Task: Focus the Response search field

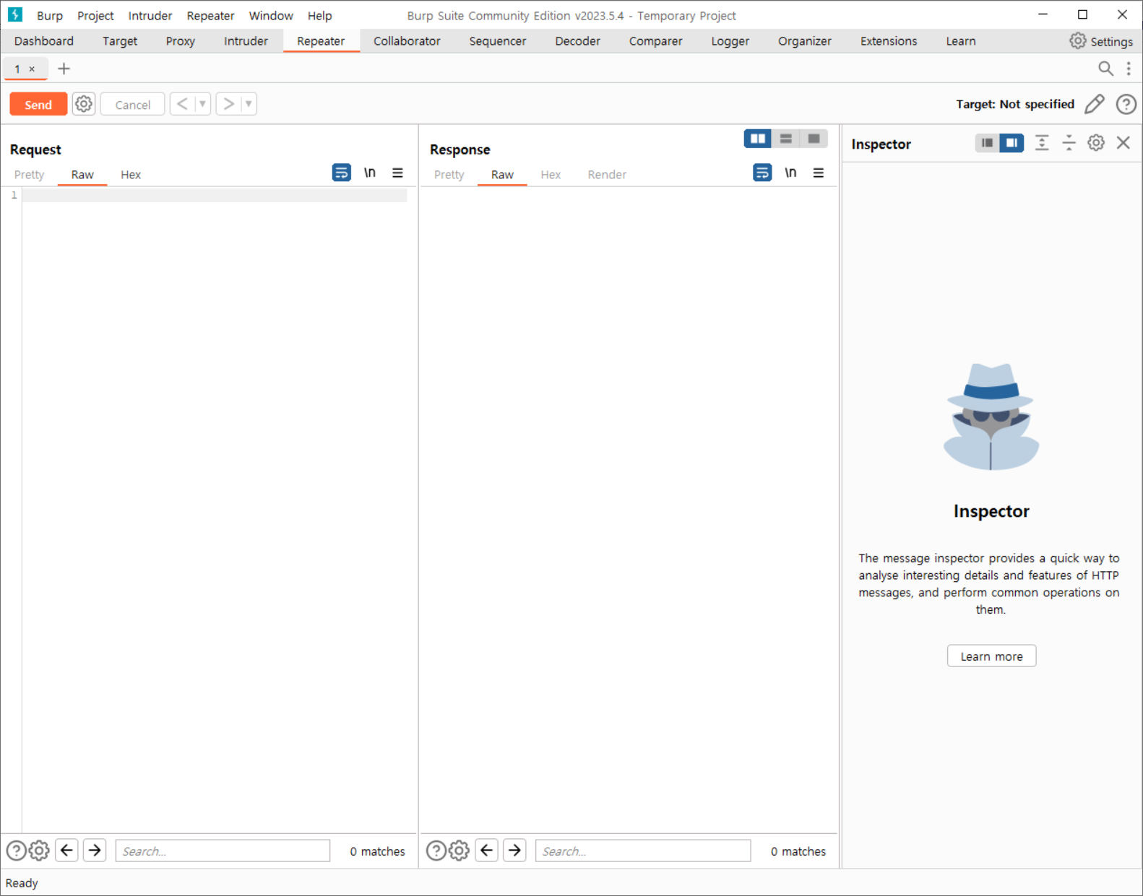Action: pyautogui.click(x=643, y=851)
